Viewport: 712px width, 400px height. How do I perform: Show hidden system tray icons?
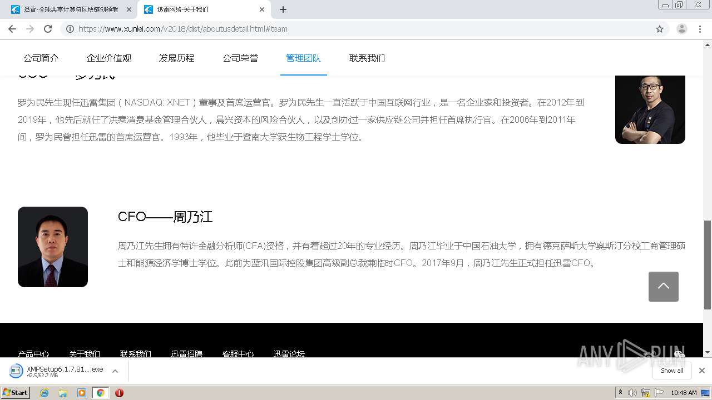click(620, 393)
